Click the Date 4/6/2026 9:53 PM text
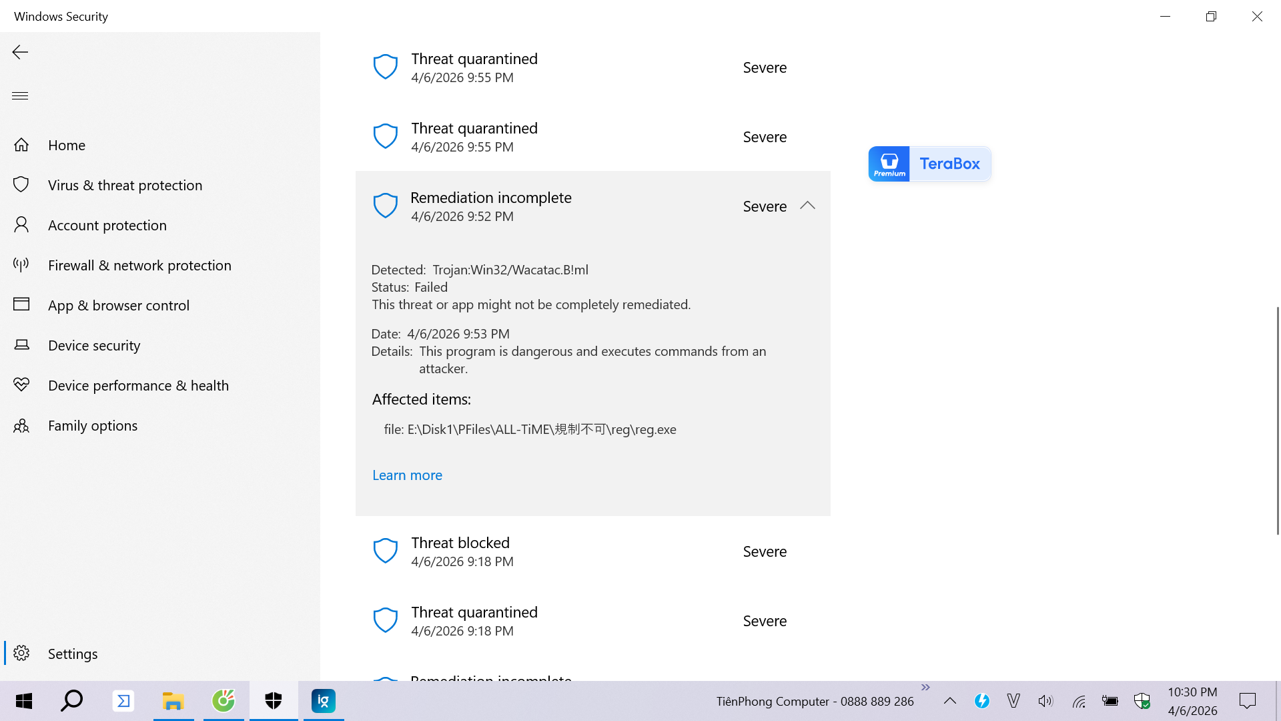The width and height of the screenshot is (1281, 721). [440, 334]
